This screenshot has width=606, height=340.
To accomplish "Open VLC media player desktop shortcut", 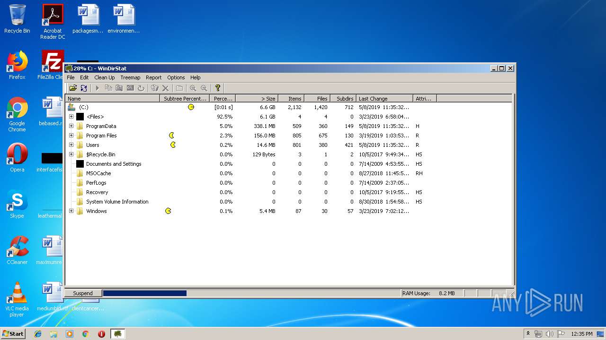I will (17, 299).
